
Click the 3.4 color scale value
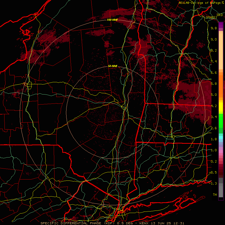click(214, 117)
